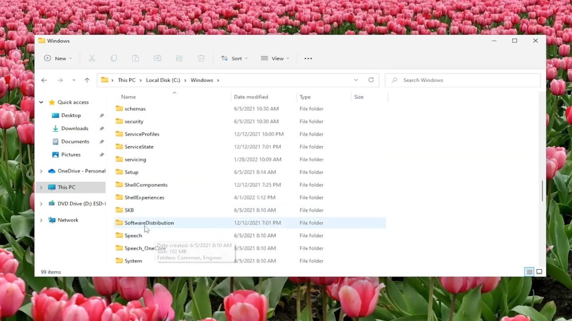Screen dimensions: 572x321
Task: Go up one folder level arrow
Action: (87, 80)
